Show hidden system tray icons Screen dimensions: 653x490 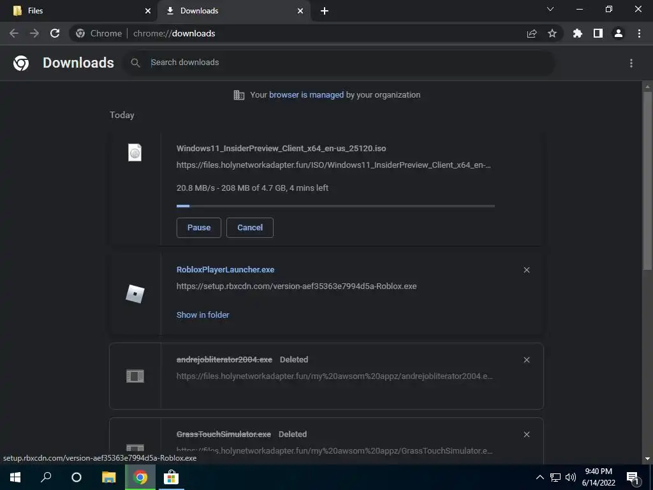point(539,477)
